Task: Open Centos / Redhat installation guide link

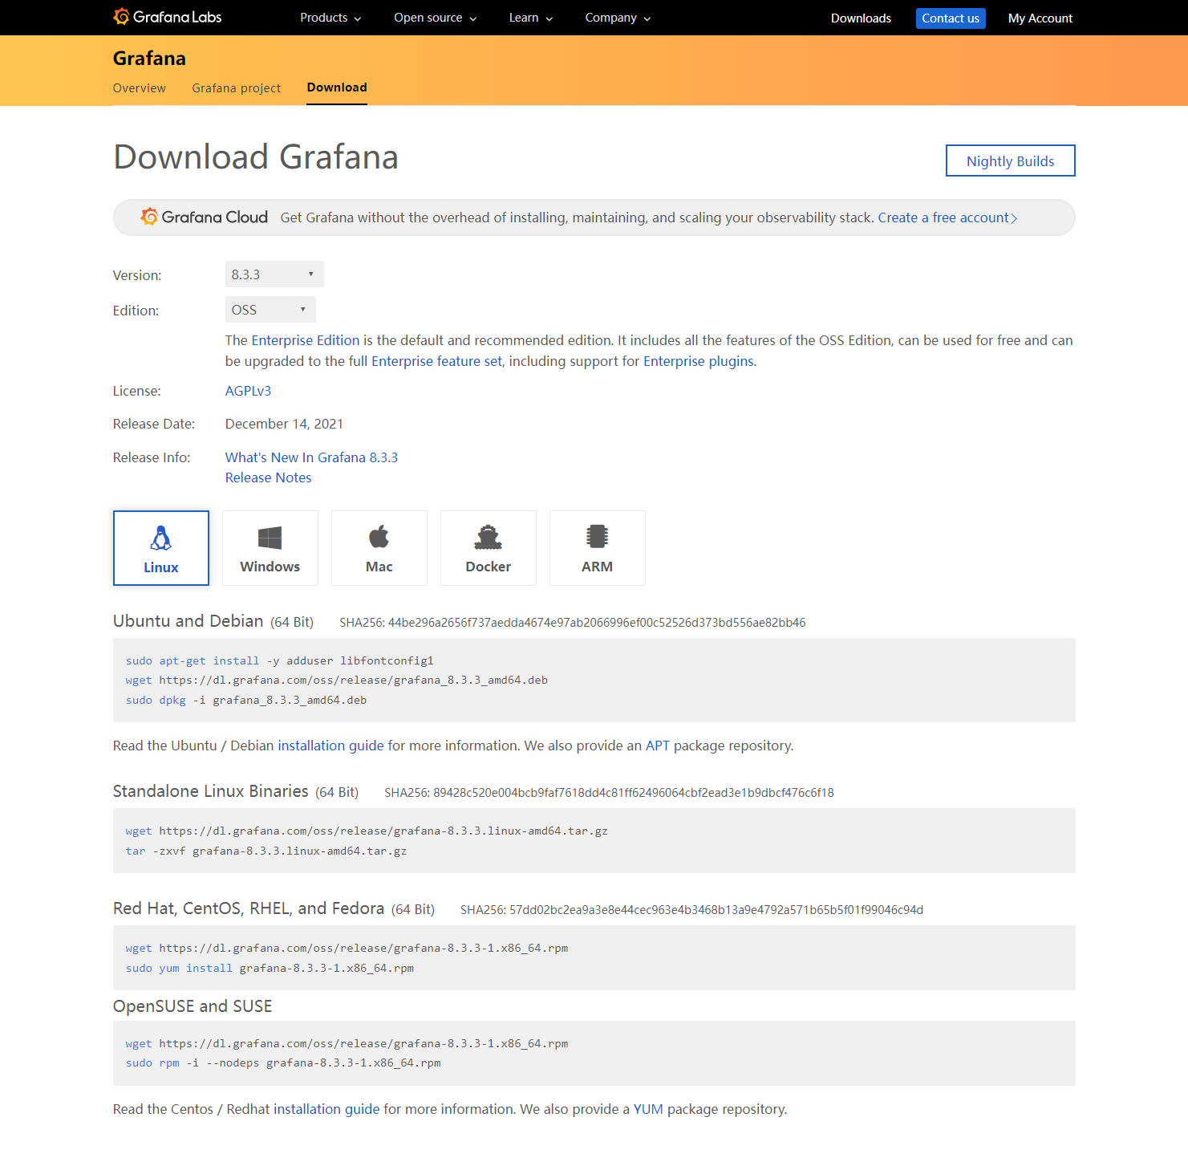Action: 326,1109
